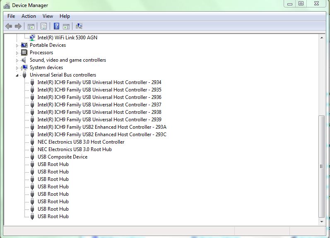Click the Portable Devices category icon

[x=24, y=45]
